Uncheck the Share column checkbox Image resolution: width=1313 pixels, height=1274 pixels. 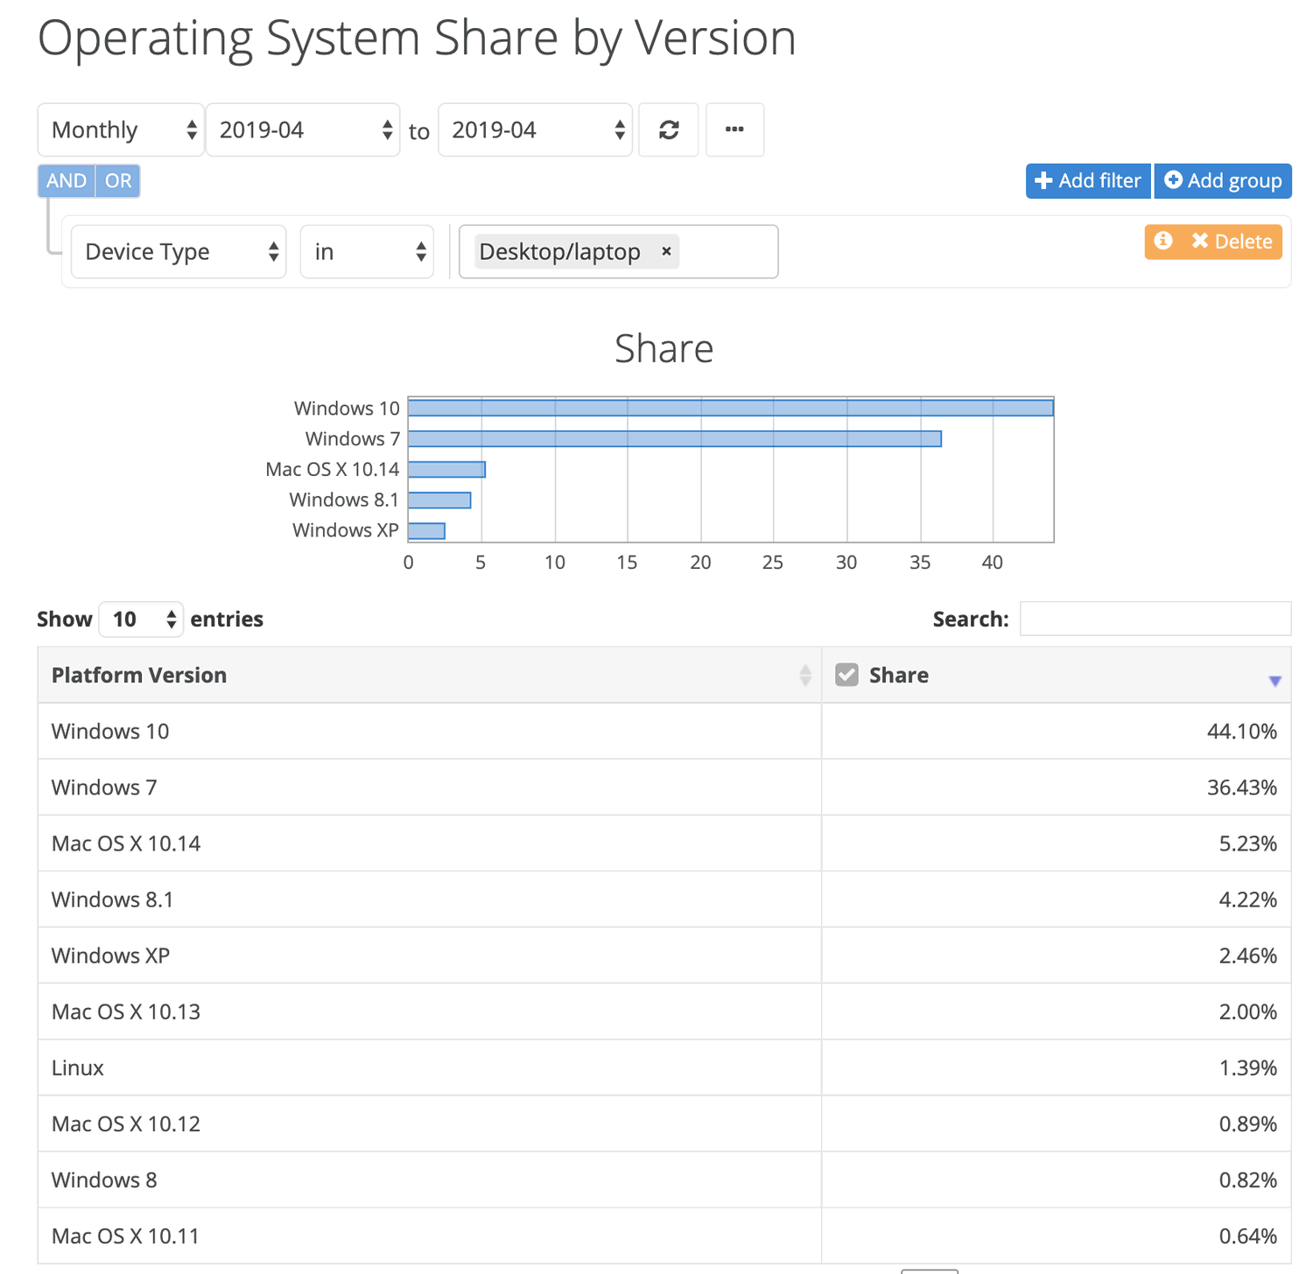pos(846,675)
